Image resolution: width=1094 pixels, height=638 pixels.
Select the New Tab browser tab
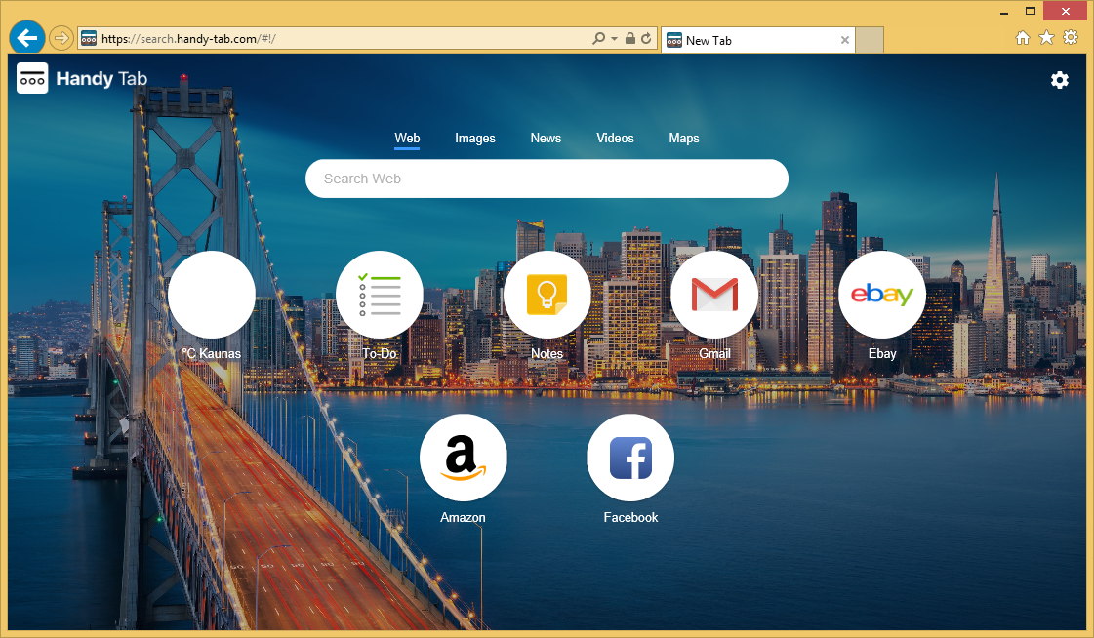757,40
